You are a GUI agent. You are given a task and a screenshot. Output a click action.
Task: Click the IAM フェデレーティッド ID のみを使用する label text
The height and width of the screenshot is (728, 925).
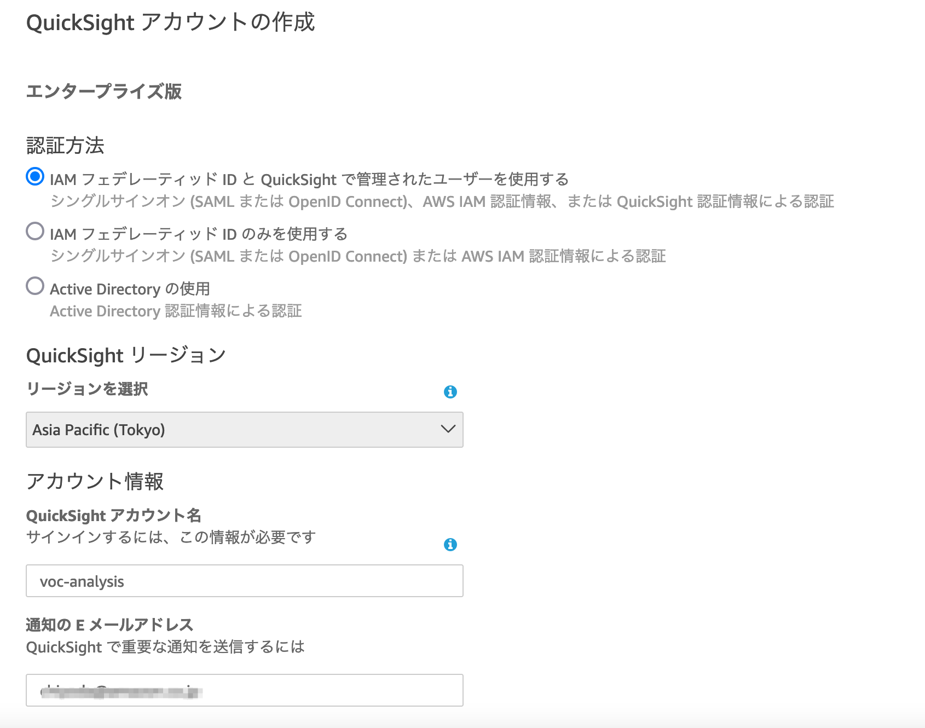pos(199,234)
